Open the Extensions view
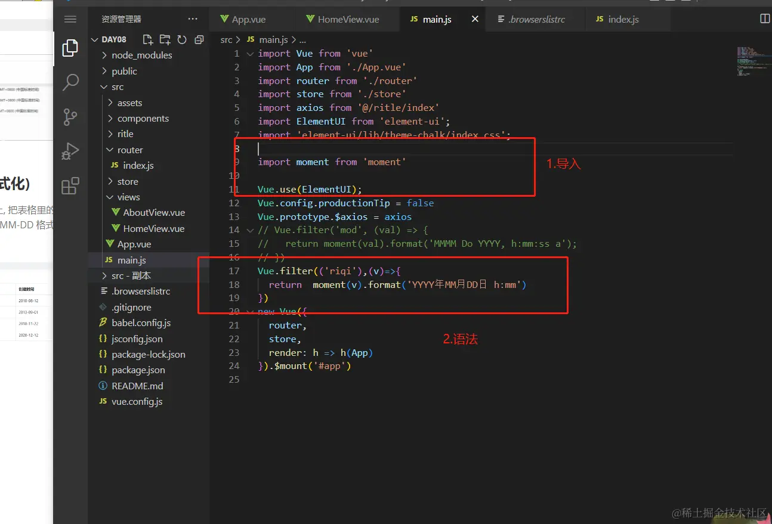Screen dimensions: 772x524 click(70, 185)
